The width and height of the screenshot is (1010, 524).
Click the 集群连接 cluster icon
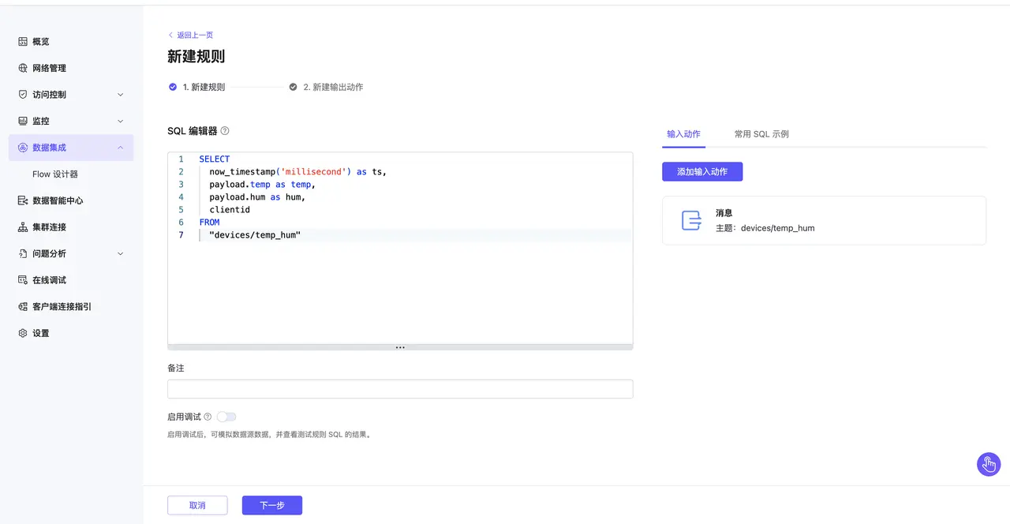point(23,227)
